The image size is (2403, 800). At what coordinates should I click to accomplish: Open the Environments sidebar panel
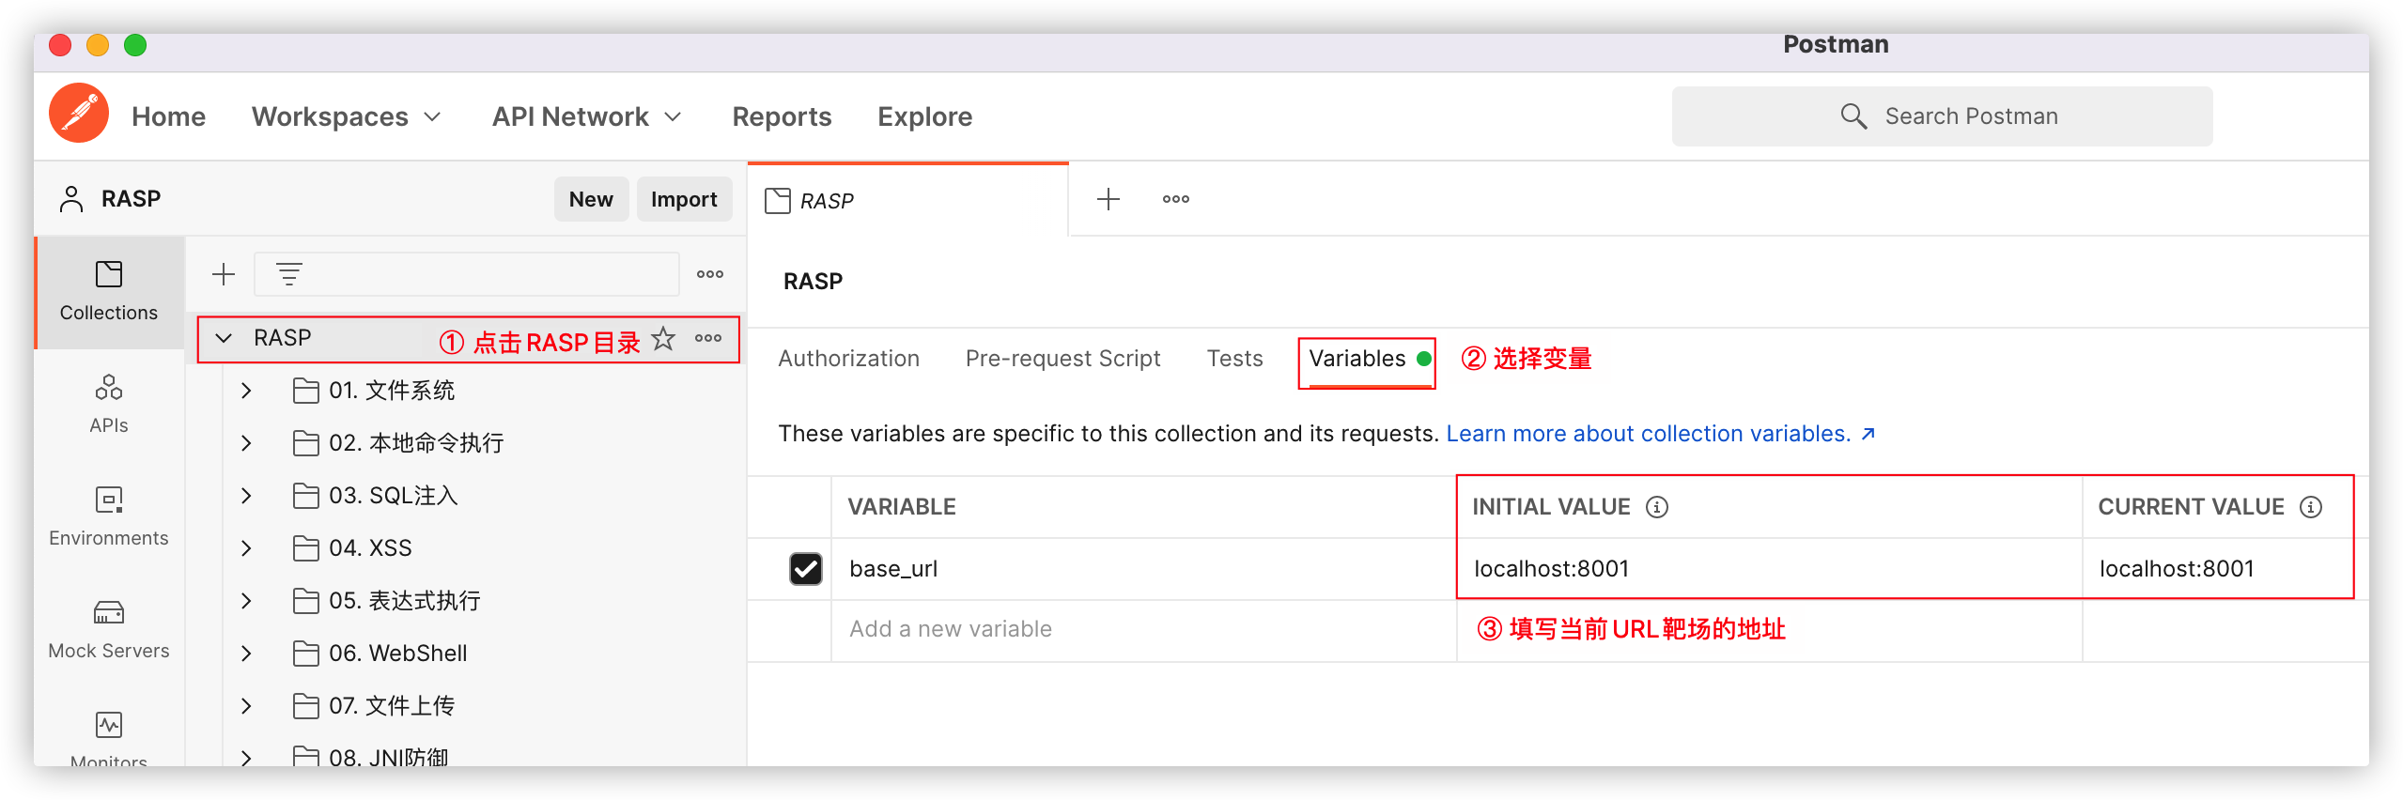(x=109, y=517)
